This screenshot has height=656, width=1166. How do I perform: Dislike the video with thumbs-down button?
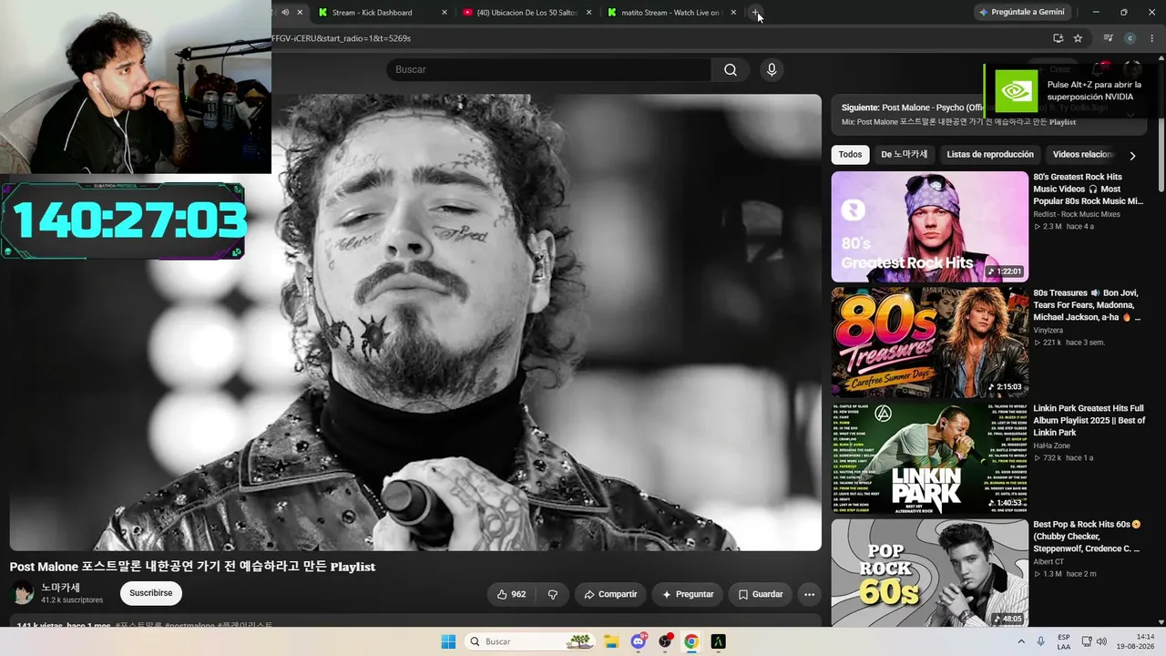click(x=553, y=594)
